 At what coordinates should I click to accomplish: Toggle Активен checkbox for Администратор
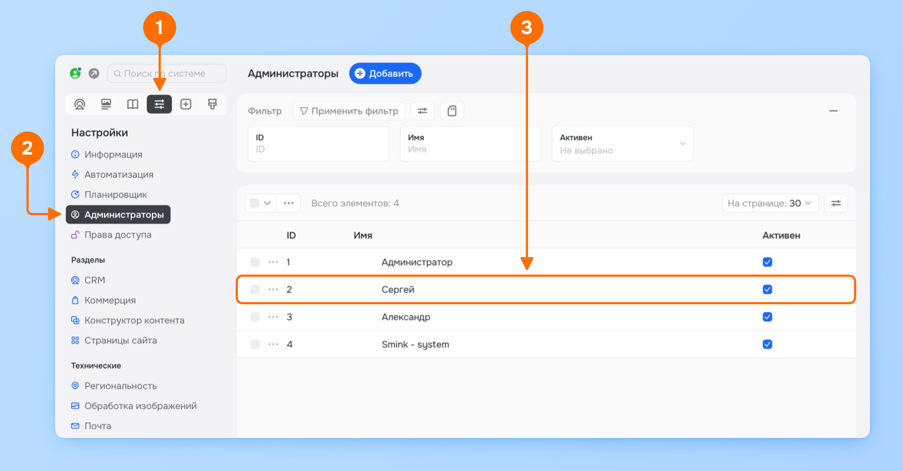[768, 262]
